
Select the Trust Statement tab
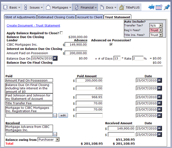pyautogui.click(x=117, y=17)
